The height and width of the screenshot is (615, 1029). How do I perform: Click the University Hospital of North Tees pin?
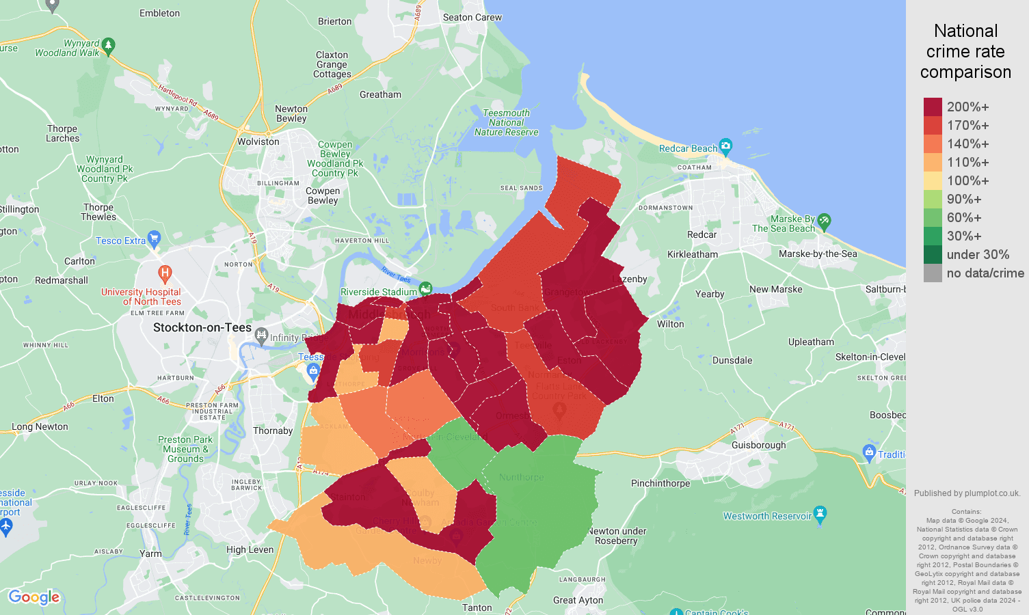[x=164, y=274]
